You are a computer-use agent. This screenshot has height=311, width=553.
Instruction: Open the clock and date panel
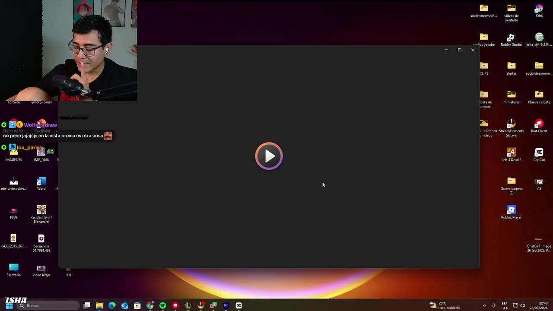539,305
